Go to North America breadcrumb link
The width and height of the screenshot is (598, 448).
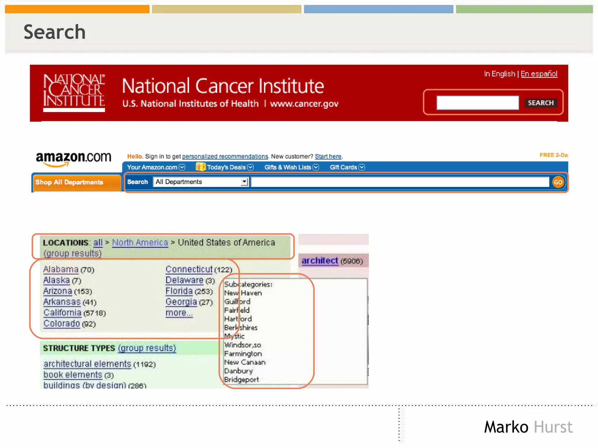coord(140,242)
